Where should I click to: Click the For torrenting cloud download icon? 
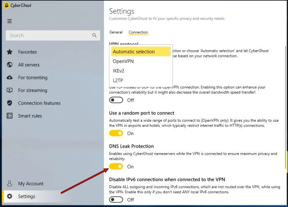point(10,77)
